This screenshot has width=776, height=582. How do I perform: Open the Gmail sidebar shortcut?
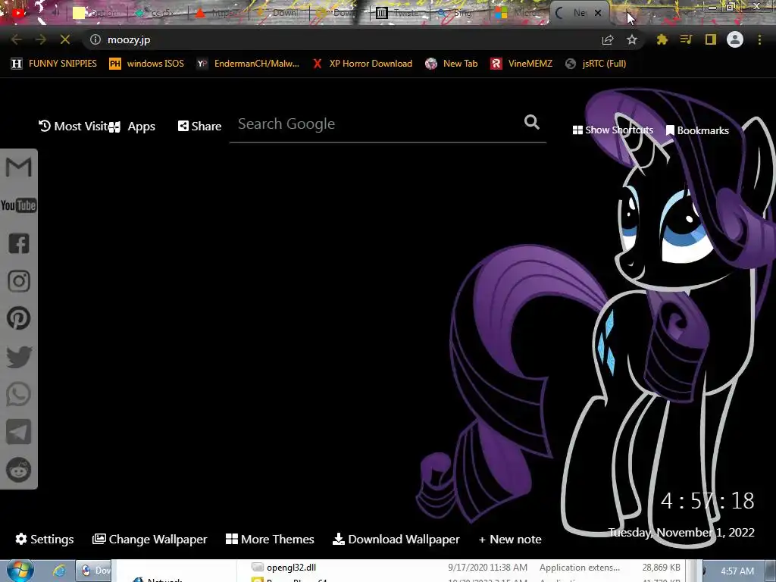point(19,167)
